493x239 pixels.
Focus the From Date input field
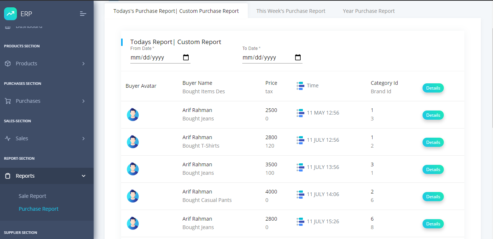[154, 58]
